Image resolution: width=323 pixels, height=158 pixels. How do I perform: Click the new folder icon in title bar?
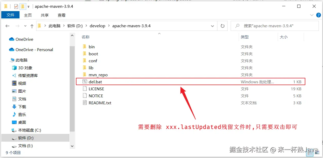tap(23, 6)
